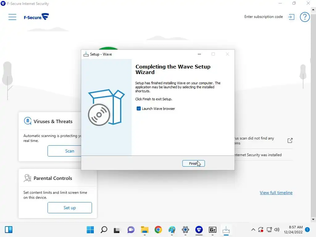316x237 pixels.
Task: Click the Viruses & Threats bug icon
Action: [27, 121]
